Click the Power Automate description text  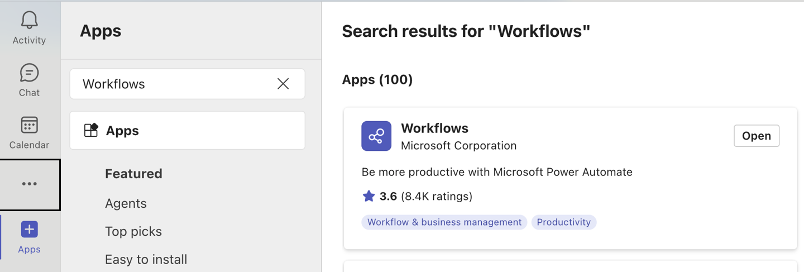[497, 172]
